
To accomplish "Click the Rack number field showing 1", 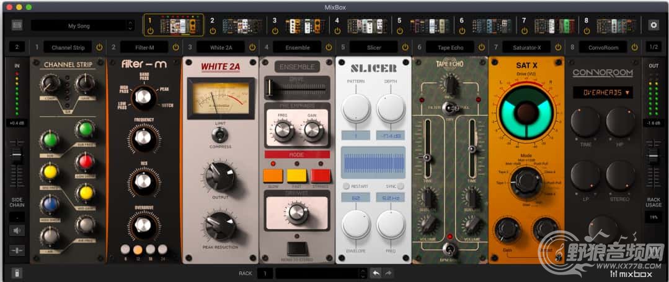I will (x=265, y=273).
